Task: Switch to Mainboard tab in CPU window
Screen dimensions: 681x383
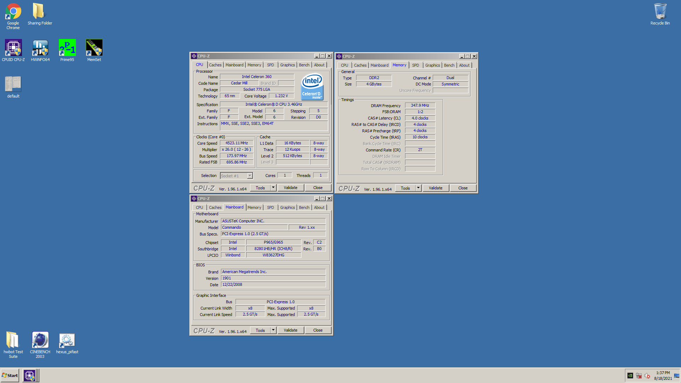Action: click(234, 65)
